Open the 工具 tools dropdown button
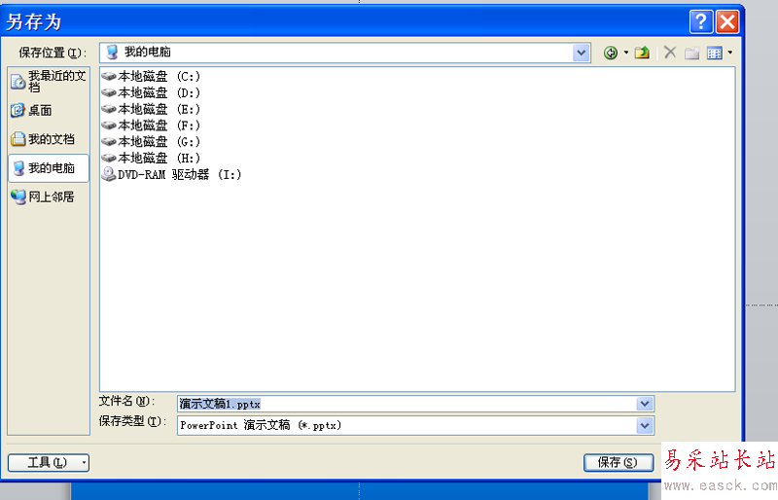Image resolution: width=778 pixels, height=500 pixels. coord(49,463)
